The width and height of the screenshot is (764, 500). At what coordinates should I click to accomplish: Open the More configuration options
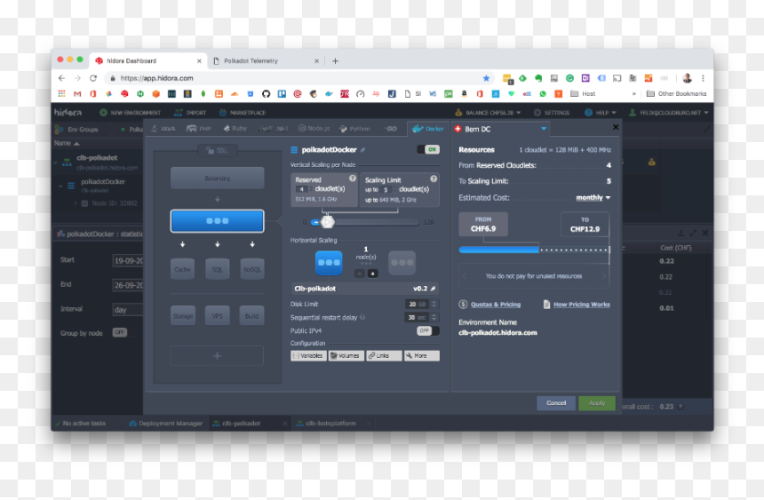point(421,356)
